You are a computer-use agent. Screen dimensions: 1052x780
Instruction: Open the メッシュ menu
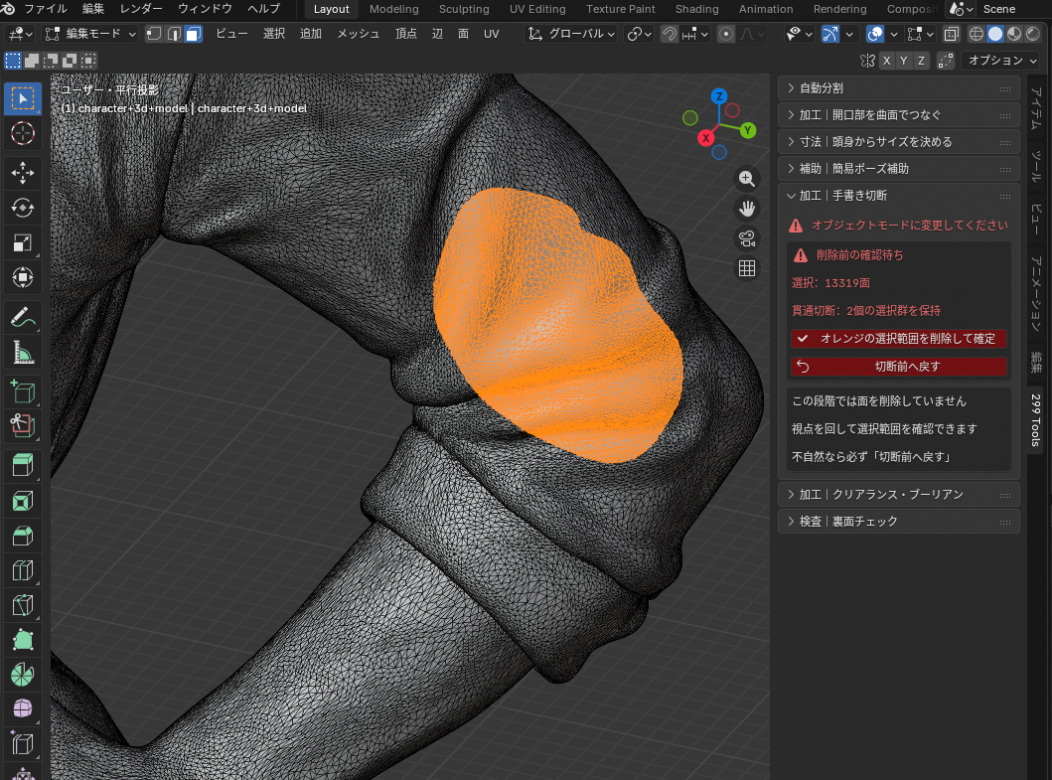(358, 34)
